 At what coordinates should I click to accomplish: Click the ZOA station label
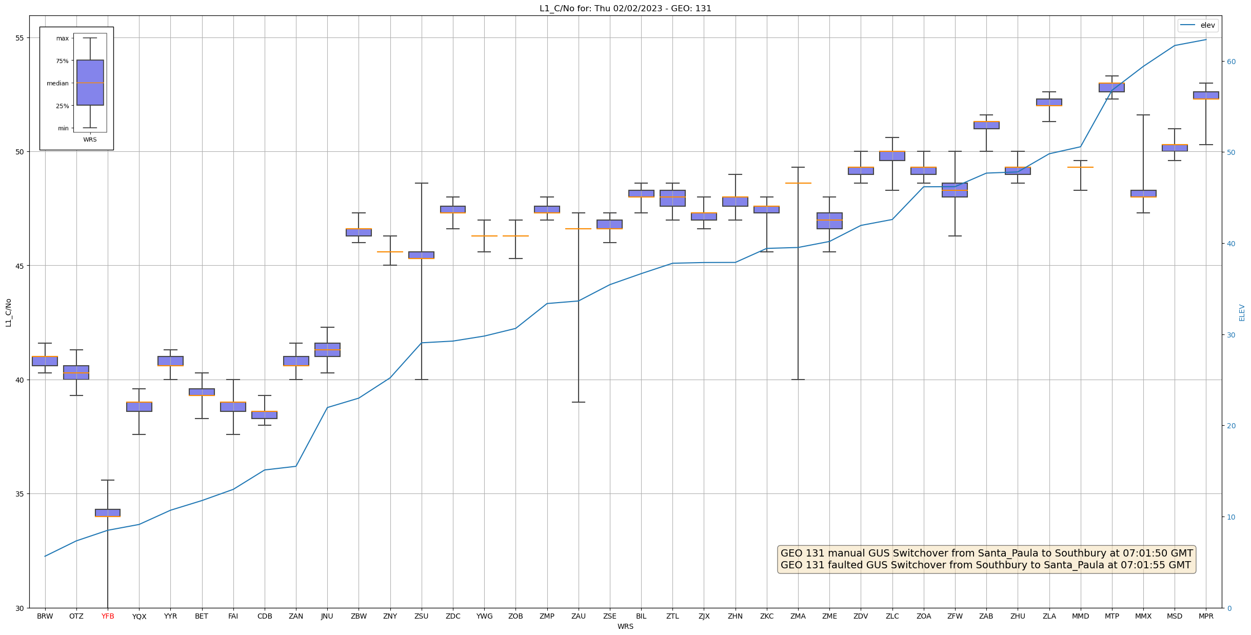pyautogui.click(x=924, y=616)
